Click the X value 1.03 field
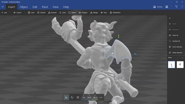The width and height of the screenshot is (185, 104). pos(84,97)
